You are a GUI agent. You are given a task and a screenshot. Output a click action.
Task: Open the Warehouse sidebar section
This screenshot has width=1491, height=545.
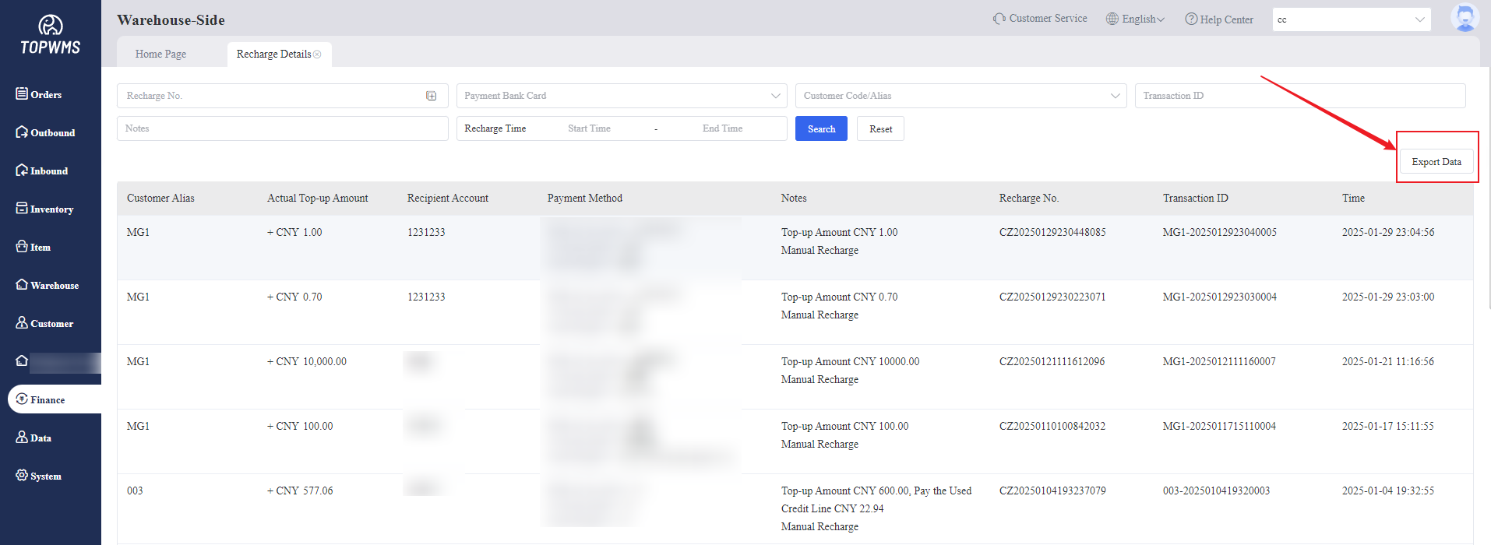pyautogui.click(x=47, y=285)
